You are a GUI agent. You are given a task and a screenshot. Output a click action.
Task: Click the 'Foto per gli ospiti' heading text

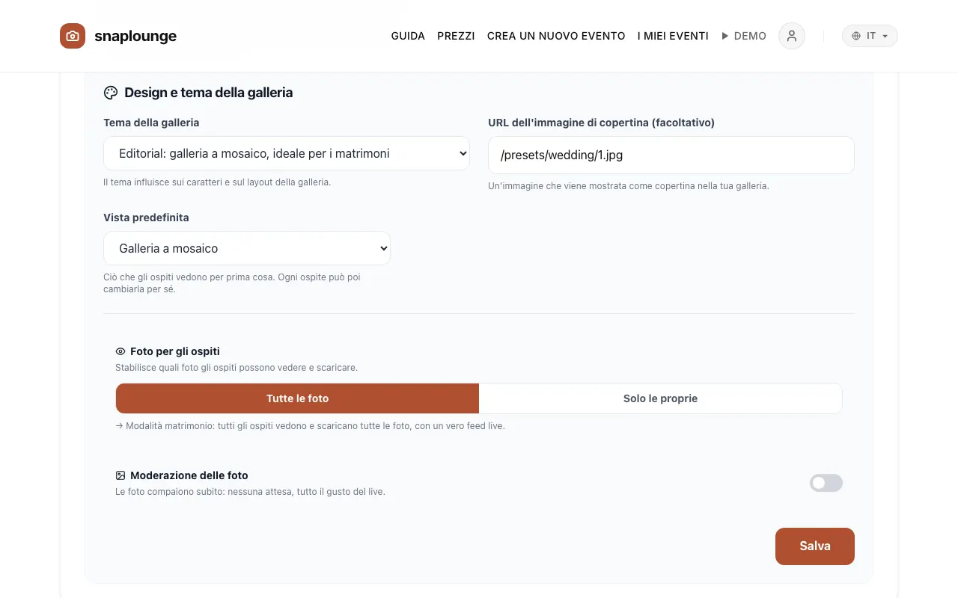point(175,351)
